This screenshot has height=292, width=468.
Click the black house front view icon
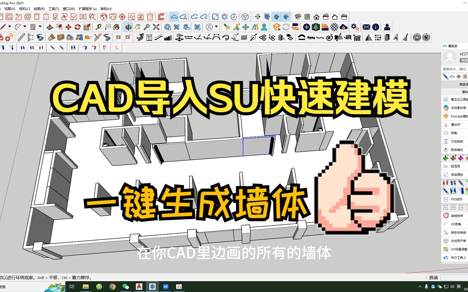[316, 17]
